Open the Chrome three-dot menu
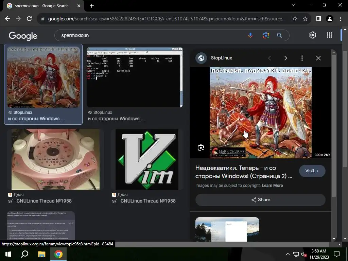 (341, 19)
